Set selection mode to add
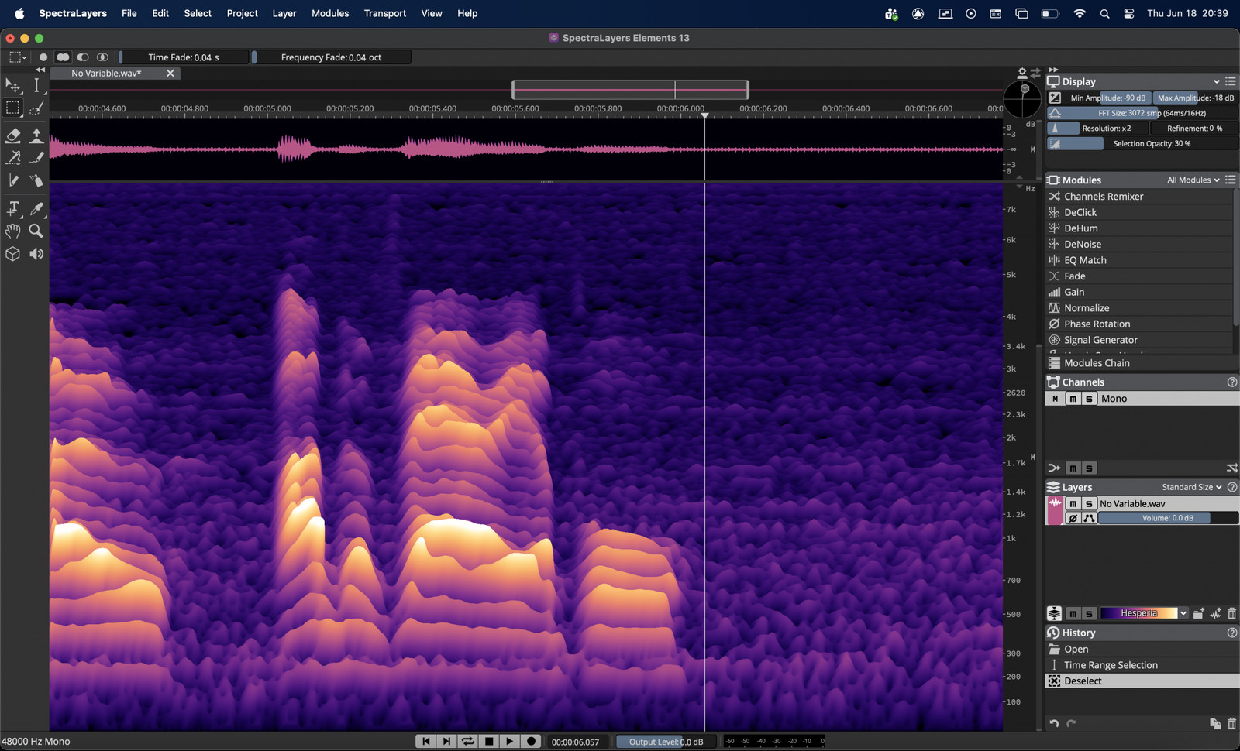Viewport: 1240px width, 751px height. coord(63,57)
